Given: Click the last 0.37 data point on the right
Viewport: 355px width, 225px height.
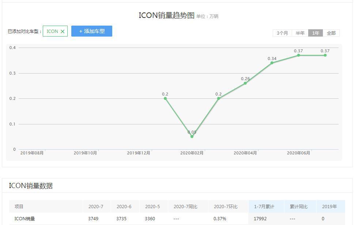Looking at the screenshot, I should coord(325,55).
